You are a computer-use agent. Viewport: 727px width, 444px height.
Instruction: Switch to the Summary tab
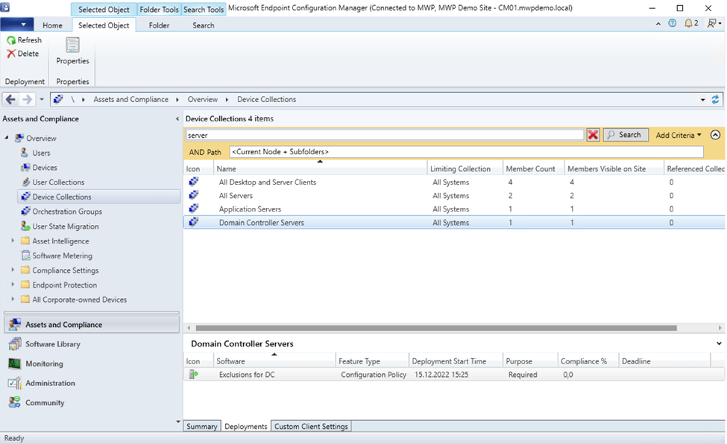click(x=201, y=426)
